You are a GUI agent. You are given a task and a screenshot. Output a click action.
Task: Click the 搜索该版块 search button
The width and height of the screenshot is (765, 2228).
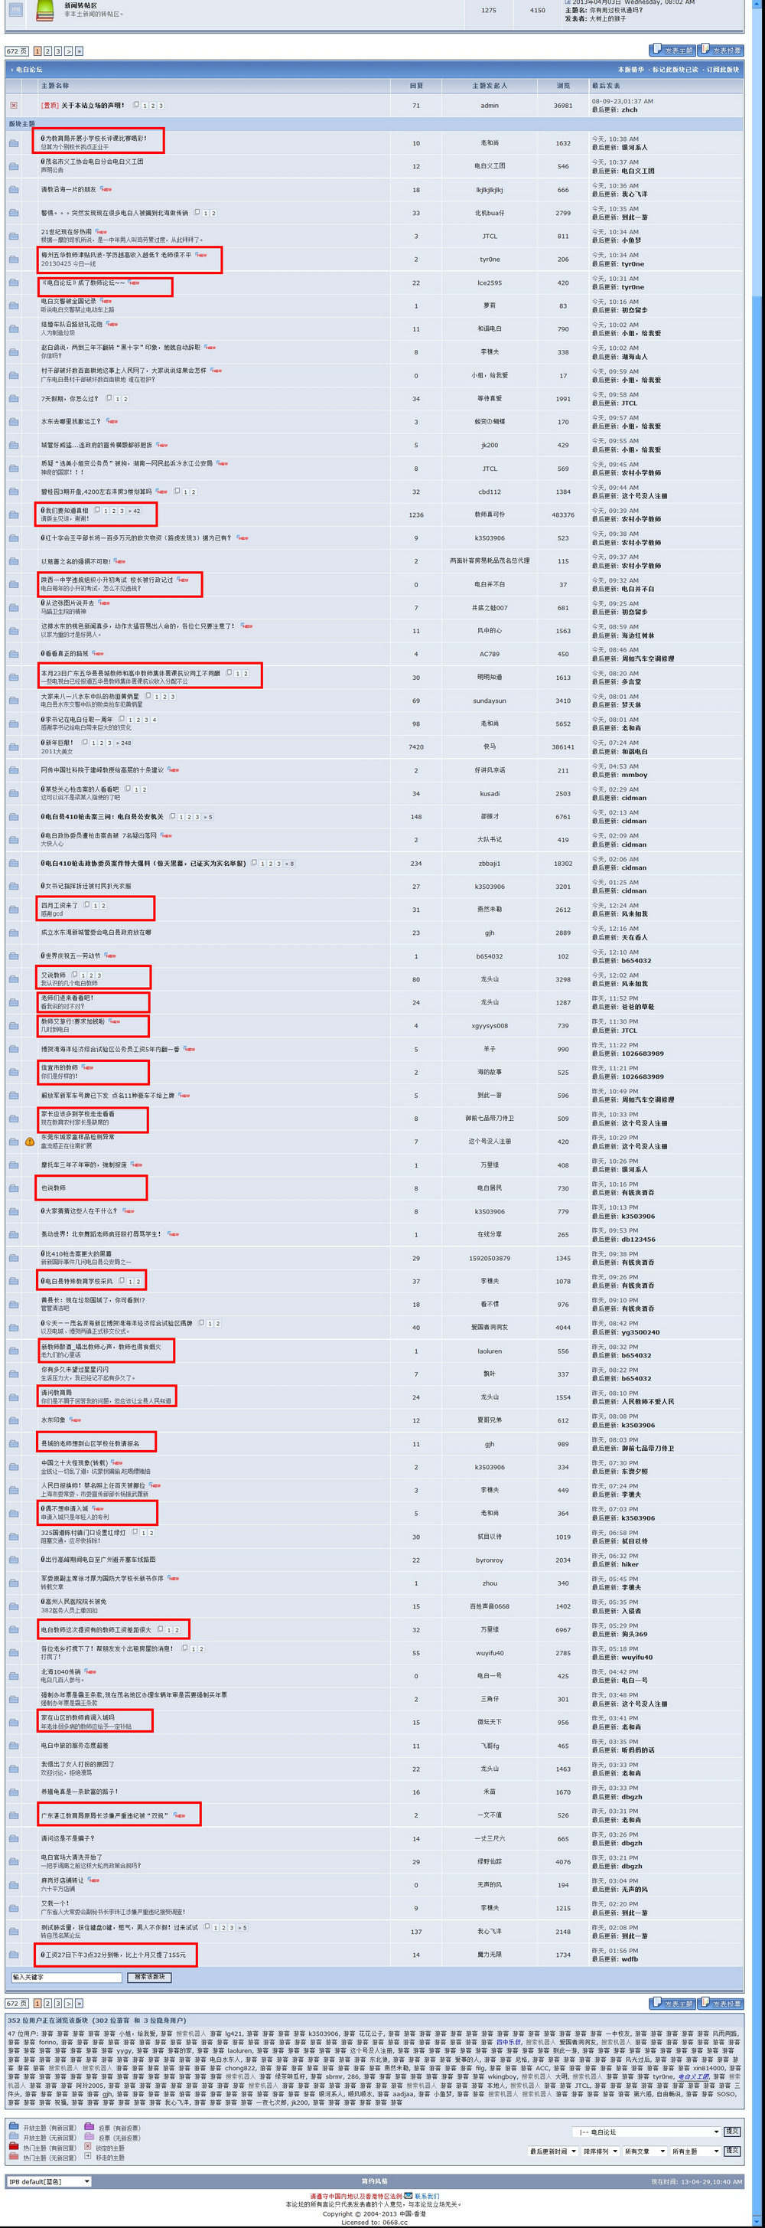pyautogui.click(x=149, y=1976)
